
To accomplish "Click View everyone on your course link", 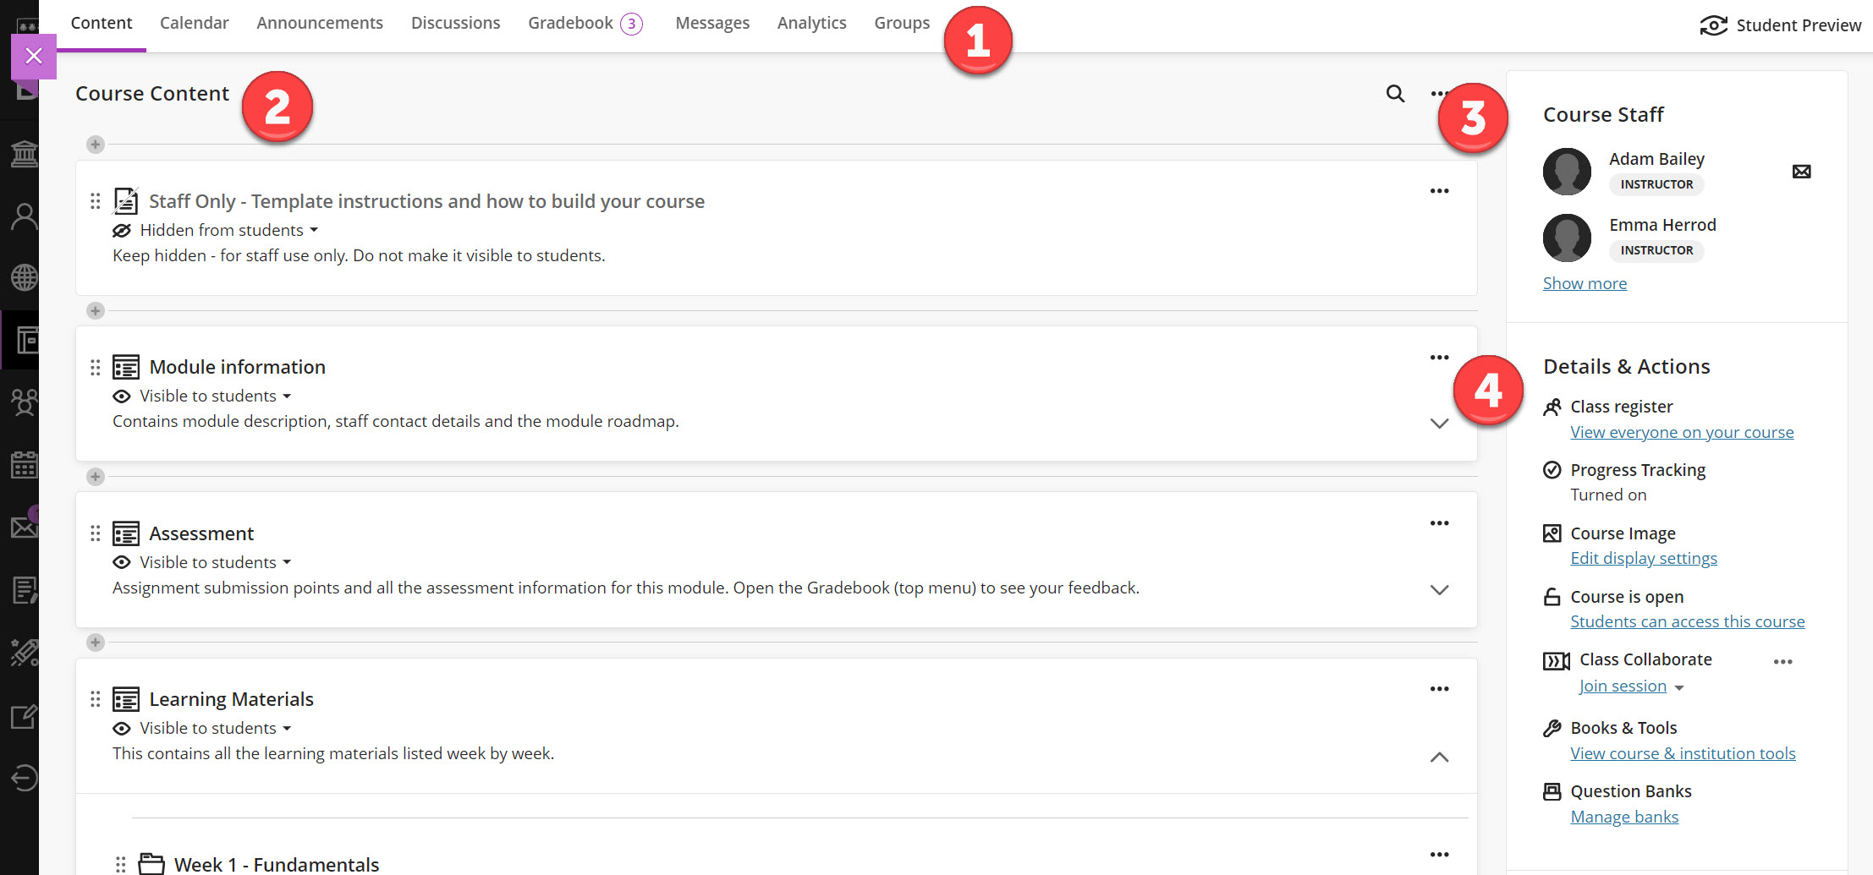I will 1681,432.
